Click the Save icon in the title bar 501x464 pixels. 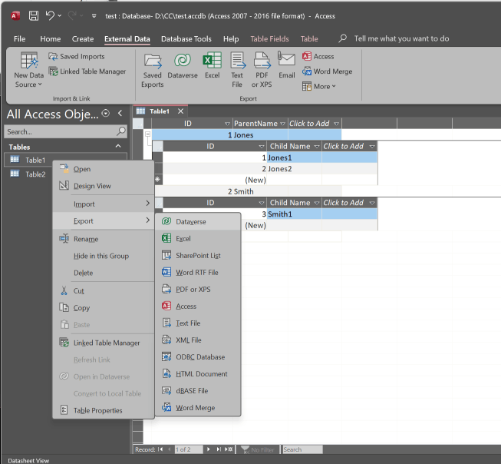click(34, 15)
